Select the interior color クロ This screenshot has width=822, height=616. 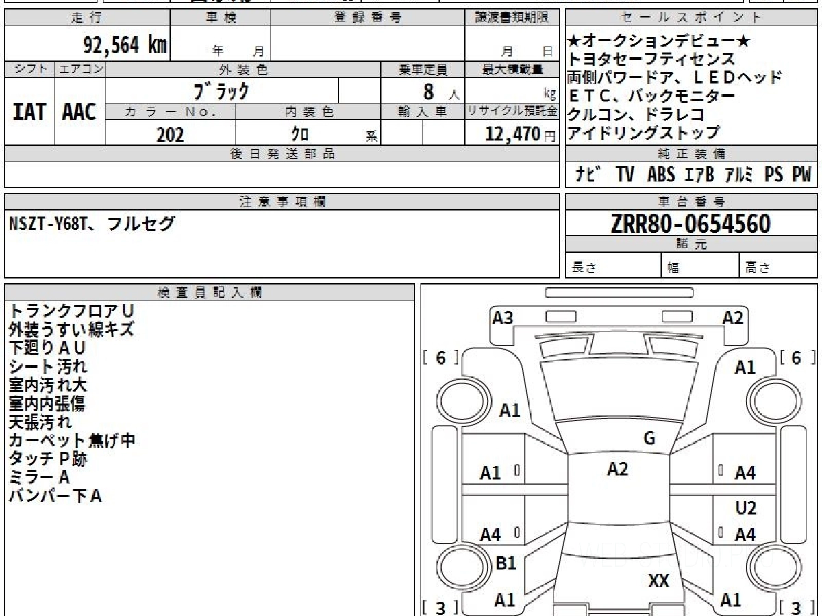pyautogui.click(x=299, y=134)
